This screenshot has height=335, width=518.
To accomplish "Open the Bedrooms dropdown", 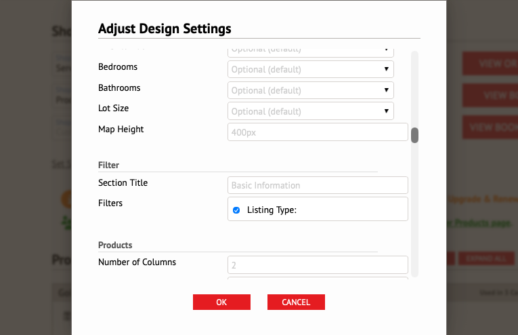I will click(311, 69).
